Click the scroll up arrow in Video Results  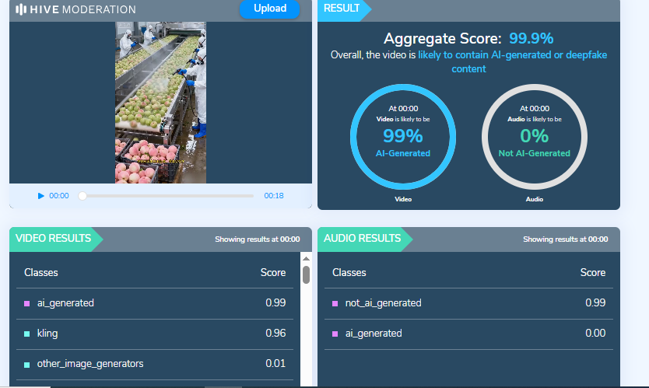tap(306, 259)
